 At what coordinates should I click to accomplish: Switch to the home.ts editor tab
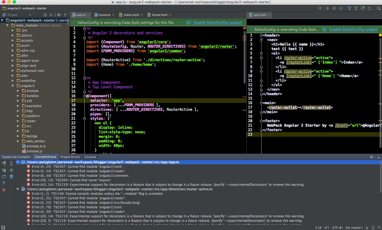click(x=104, y=15)
